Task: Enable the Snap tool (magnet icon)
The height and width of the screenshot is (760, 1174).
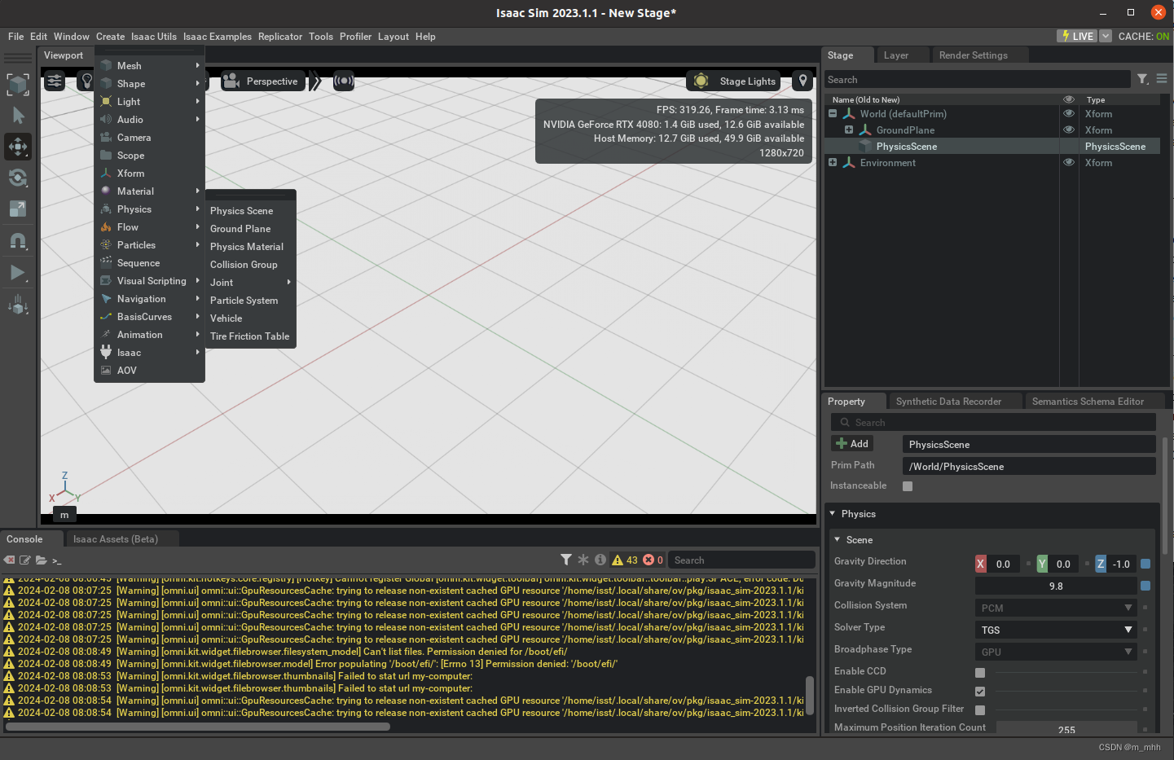Action: click(x=17, y=240)
